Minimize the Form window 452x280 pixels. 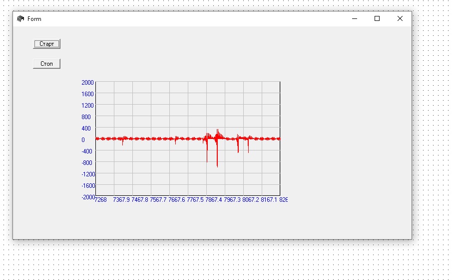click(355, 19)
